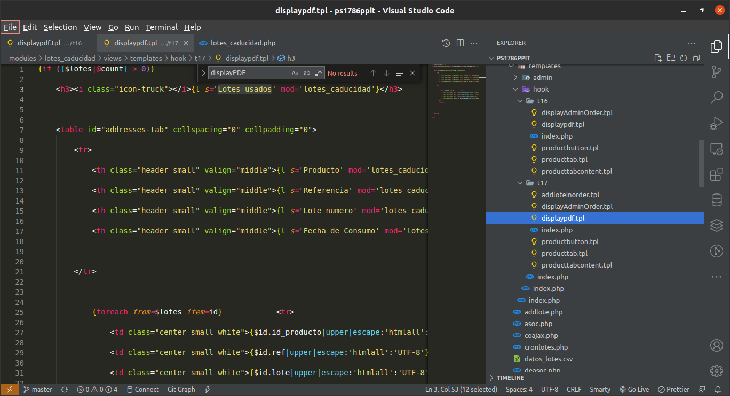Click the Split Editor Right icon

(460, 43)
